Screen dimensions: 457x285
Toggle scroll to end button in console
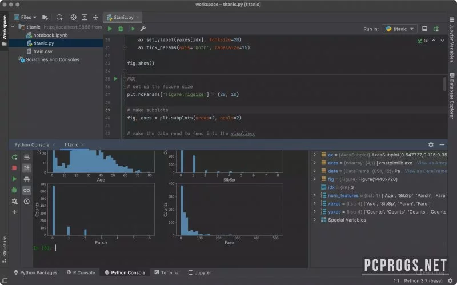pos(26,168)
